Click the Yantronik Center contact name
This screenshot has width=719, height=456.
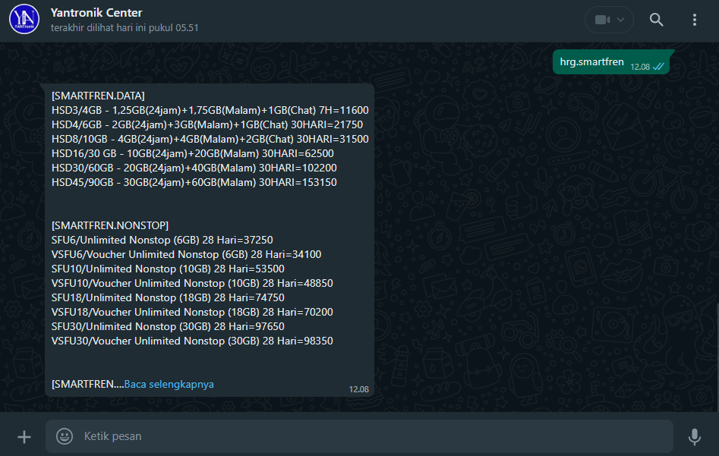pyautogui.click(x=96, y=13)
